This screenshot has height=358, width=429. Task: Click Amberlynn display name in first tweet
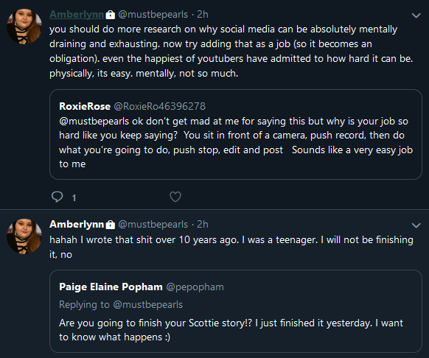(77, 15)
